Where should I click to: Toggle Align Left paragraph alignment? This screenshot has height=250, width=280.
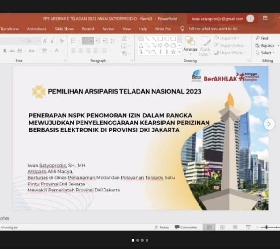point(73,51)
